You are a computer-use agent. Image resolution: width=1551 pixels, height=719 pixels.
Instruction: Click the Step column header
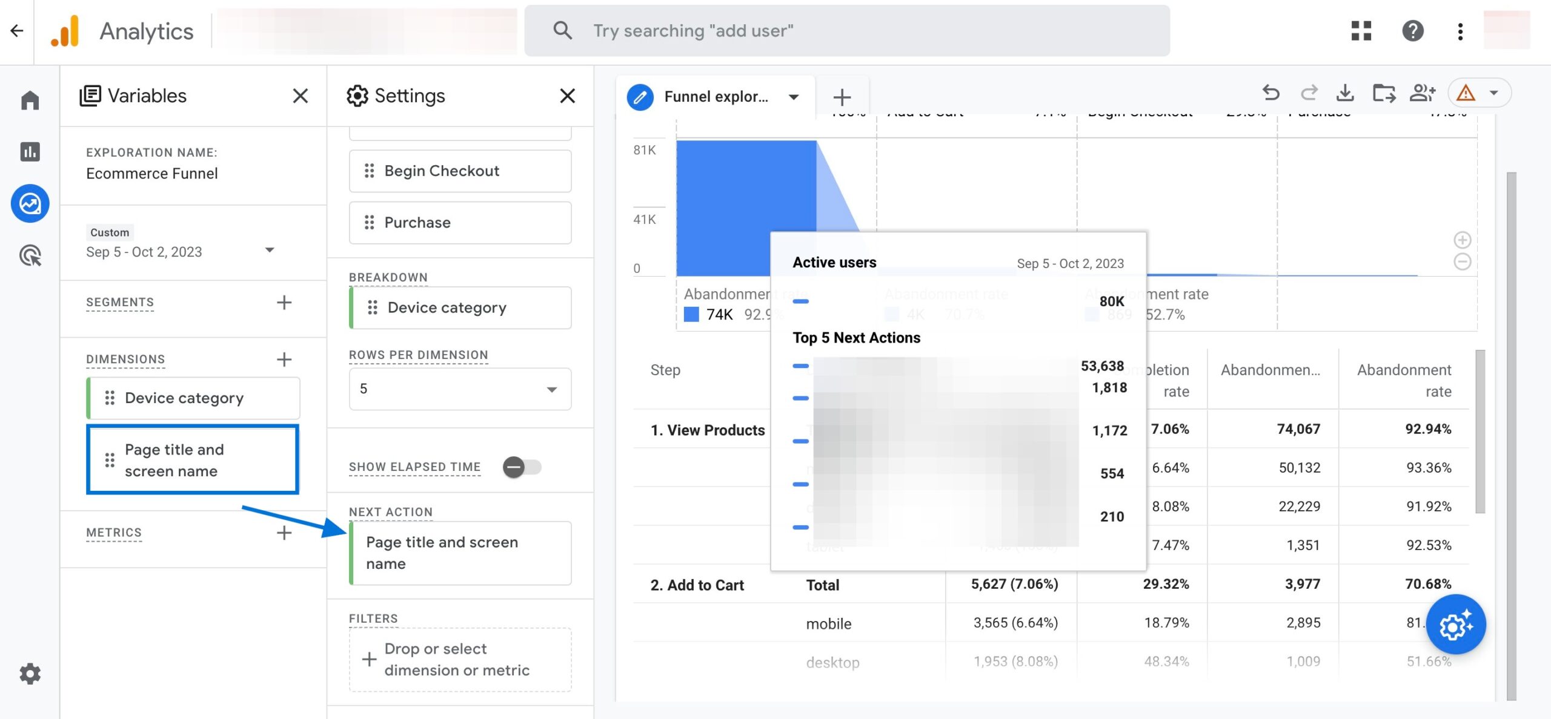[x=665, y=370]
